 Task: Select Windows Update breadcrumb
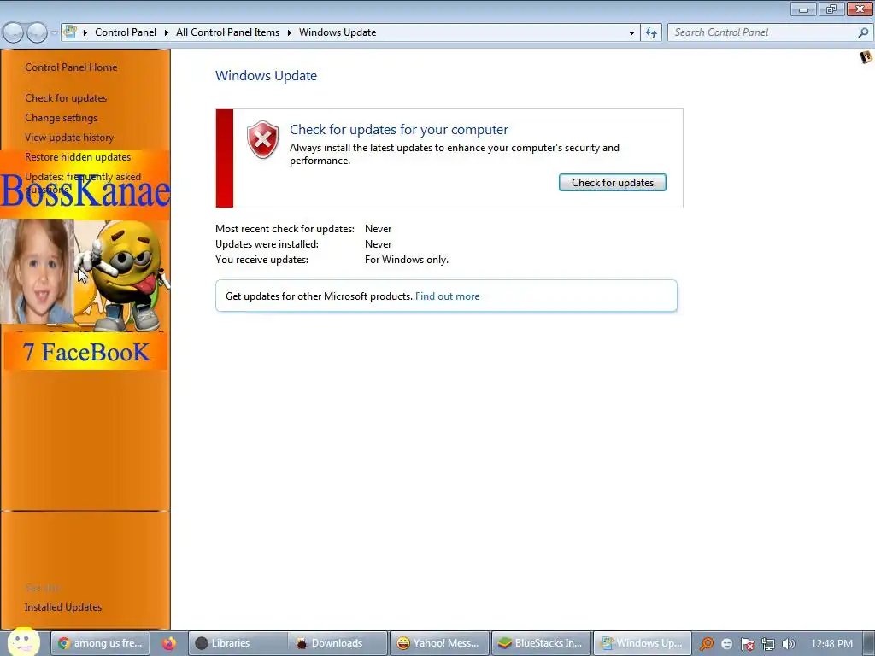[x=338, y=32]
